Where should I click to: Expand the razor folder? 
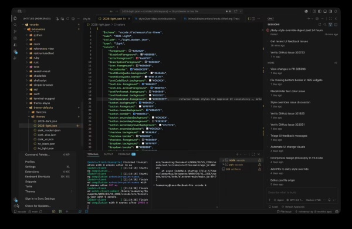pos(27,44)
